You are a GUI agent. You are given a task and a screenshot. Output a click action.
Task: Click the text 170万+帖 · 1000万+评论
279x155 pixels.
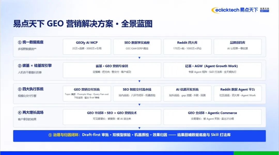click(187, 48)
